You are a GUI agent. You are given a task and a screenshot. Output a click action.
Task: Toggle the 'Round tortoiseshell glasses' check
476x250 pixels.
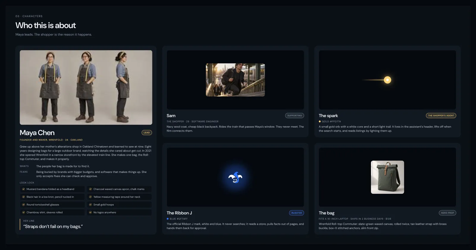tap(24, 204)
